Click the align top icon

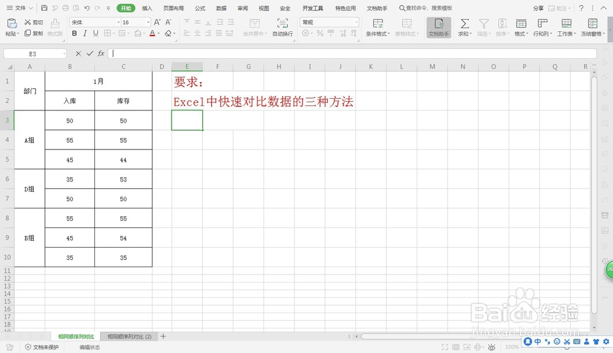[187, 22]
